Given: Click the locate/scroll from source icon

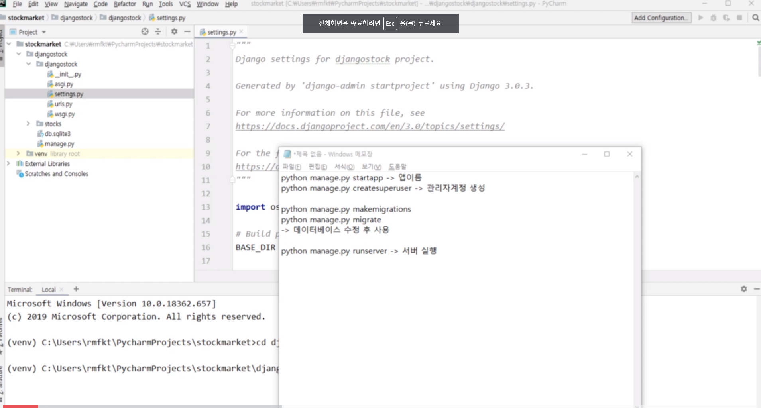Looking at the screenshot, I should (145, 31).
